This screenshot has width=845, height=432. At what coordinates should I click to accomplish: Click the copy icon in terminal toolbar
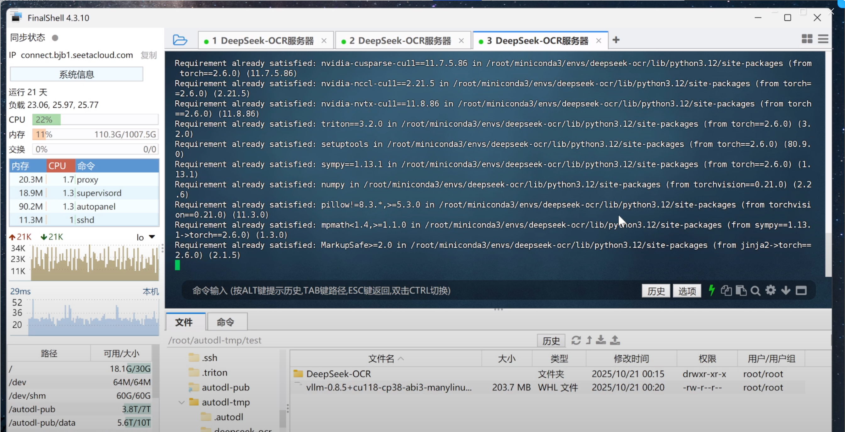click(x=726, y=290)
